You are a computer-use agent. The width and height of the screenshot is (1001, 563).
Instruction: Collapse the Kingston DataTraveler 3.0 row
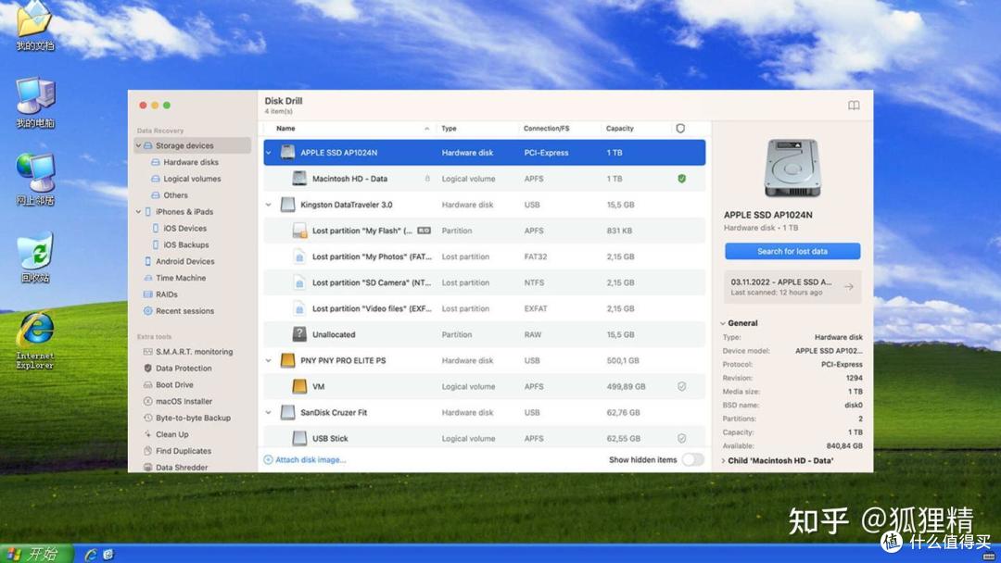(269, 205)
